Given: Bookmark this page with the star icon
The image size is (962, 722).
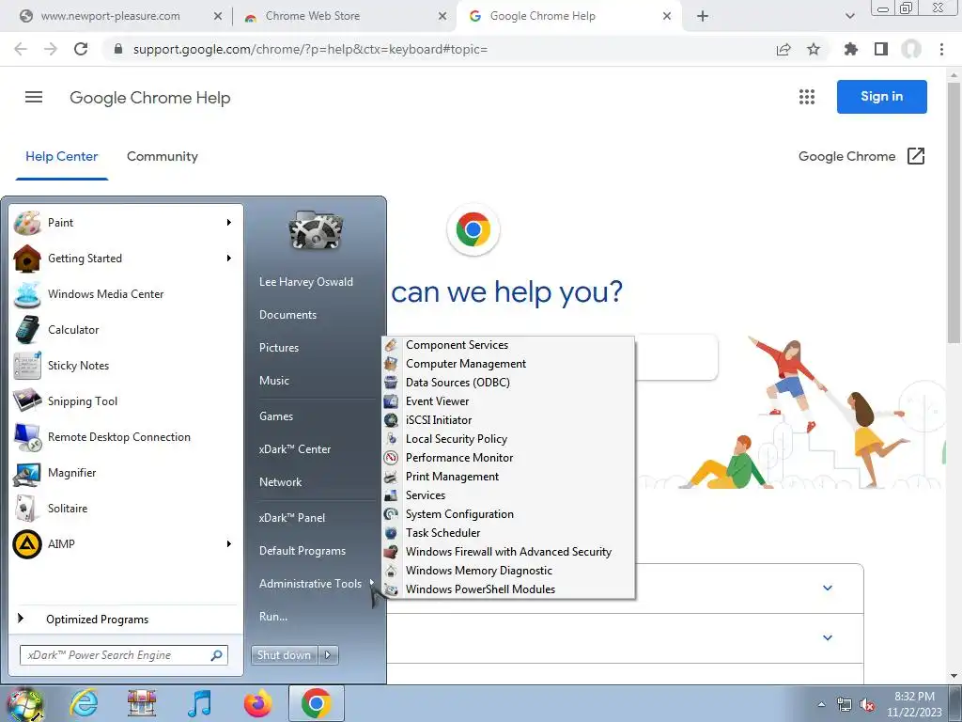Looking at the screenshot, I should click(x=814, y=49).
